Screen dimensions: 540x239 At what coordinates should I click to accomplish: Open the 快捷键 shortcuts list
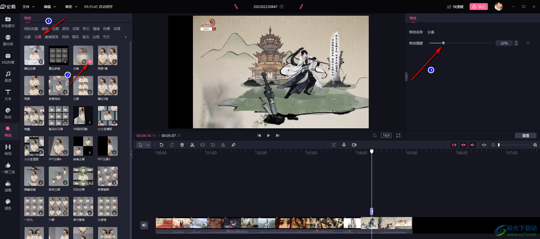pos(455,7)
